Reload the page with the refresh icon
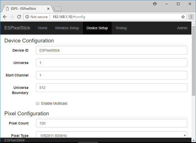196x143 pixels. (x=19, y=17)
